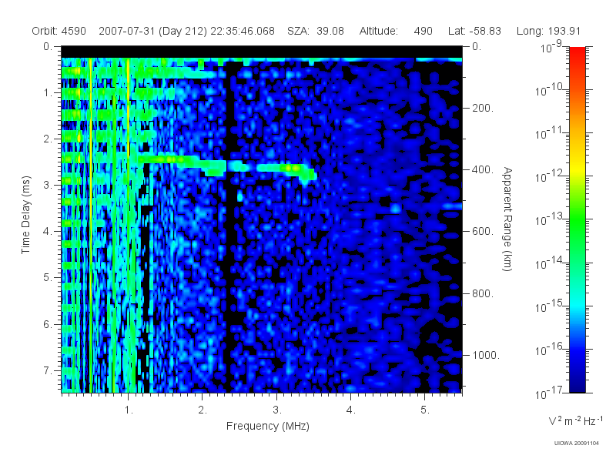Click the 5. tick label on time delay axis
616x462 pixels.
48,277
